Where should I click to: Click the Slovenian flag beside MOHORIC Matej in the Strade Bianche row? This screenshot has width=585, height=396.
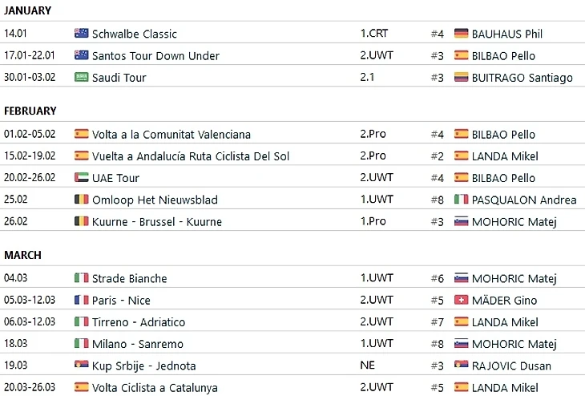pos(461,279)
